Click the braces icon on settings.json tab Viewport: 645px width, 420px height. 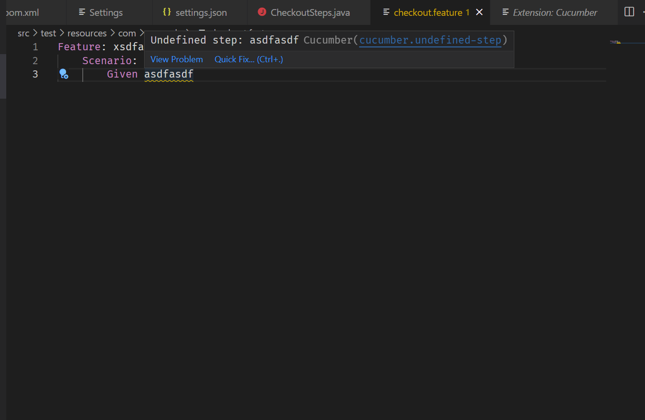tap(167, 12)
